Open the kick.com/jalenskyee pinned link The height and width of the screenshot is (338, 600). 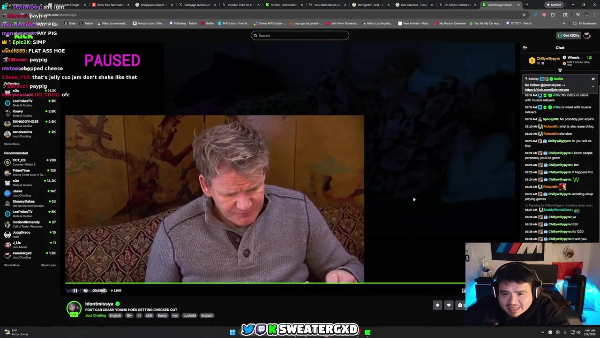click(x=547, y=90)
